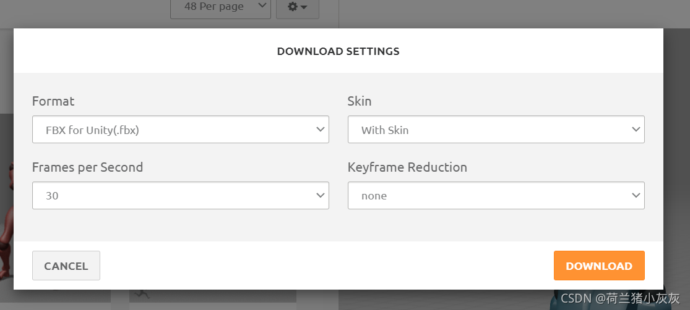Viewport: 690px width, 310px height.
Task: Click the running figure icon behind the dialog
Action: [x=142, y=294]
